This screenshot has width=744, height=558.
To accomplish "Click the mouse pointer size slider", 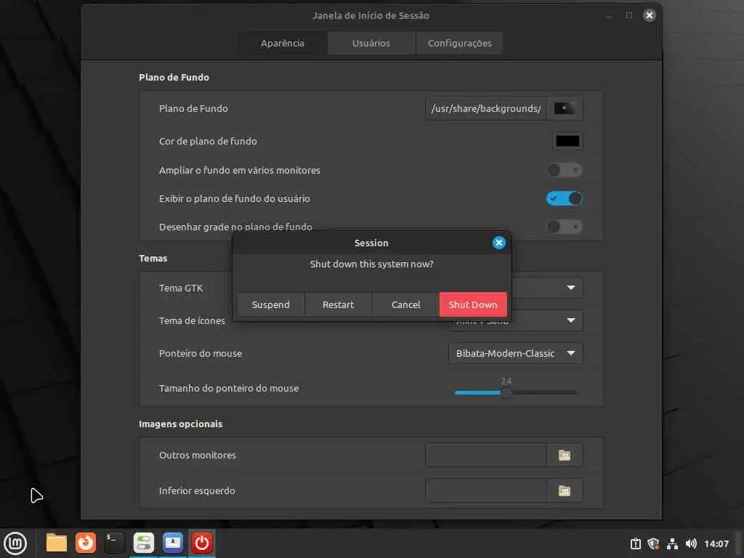I will (516, 393).
